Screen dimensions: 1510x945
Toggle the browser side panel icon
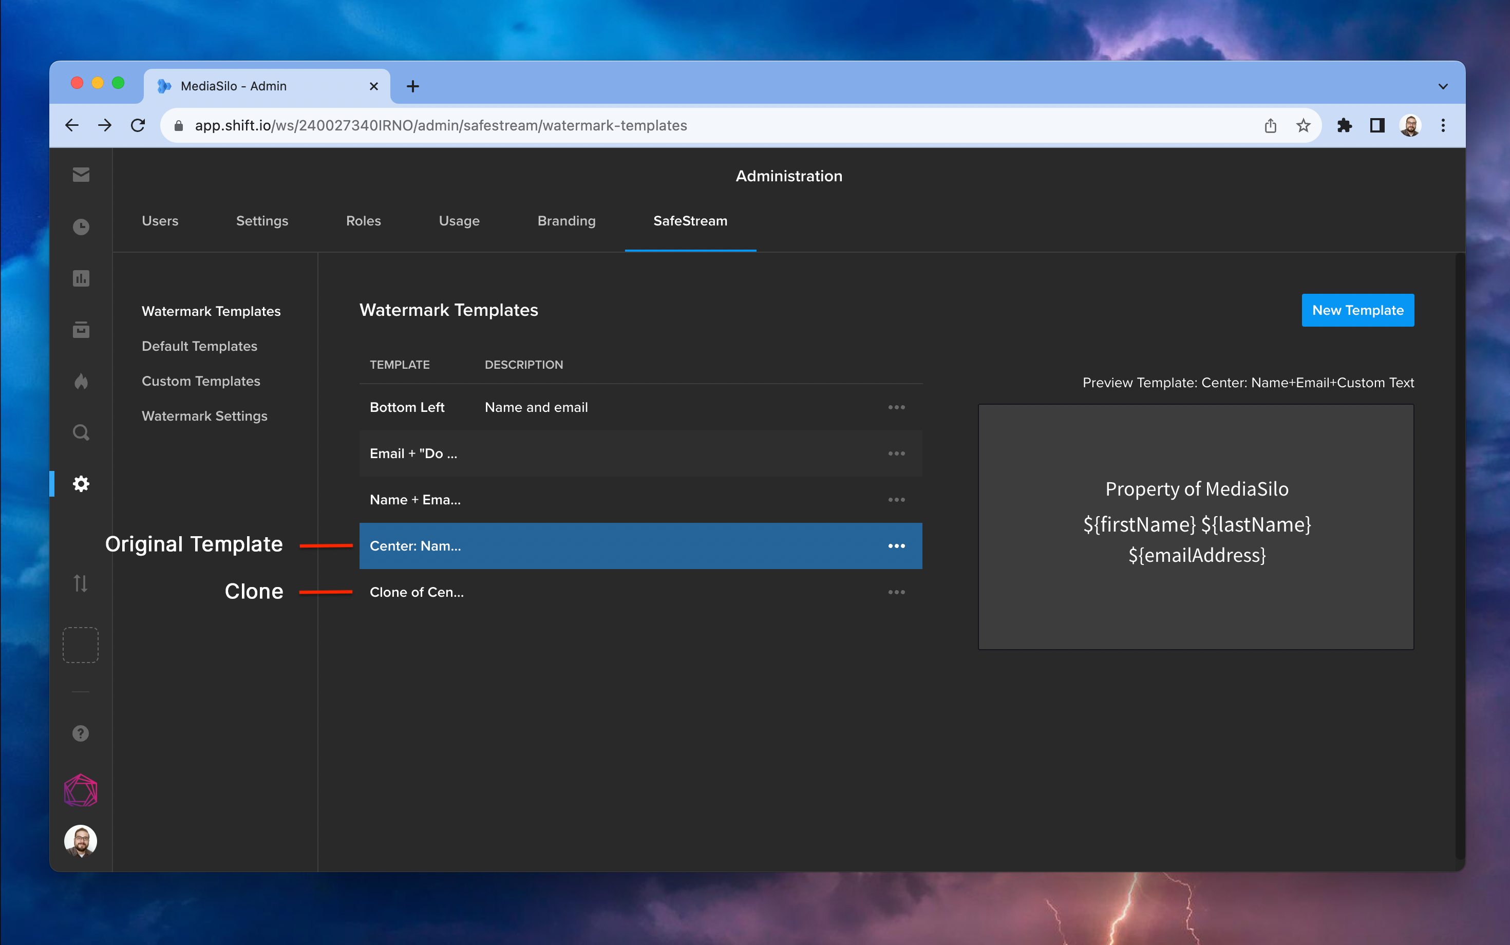1377,126
